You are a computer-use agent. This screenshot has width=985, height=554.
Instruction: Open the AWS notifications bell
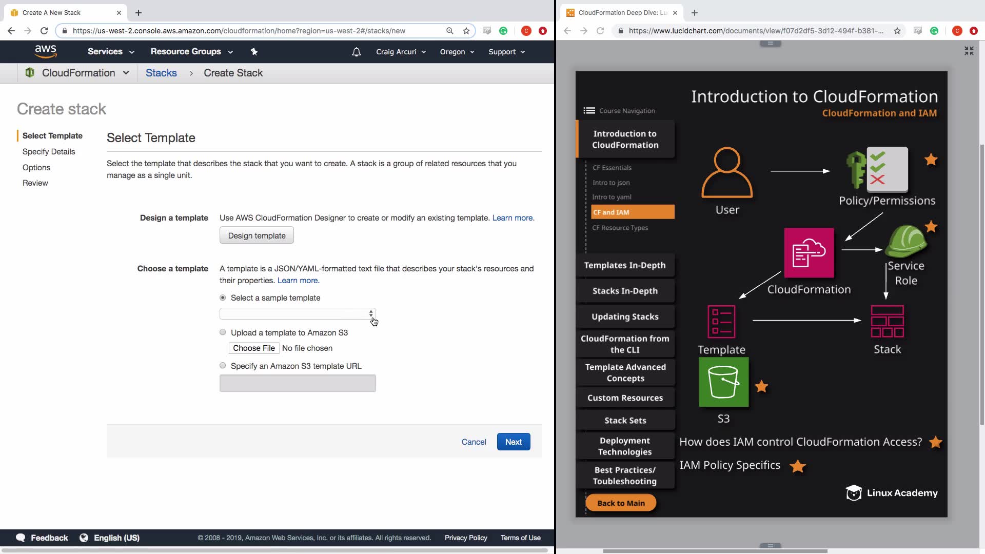coord(356,52)
